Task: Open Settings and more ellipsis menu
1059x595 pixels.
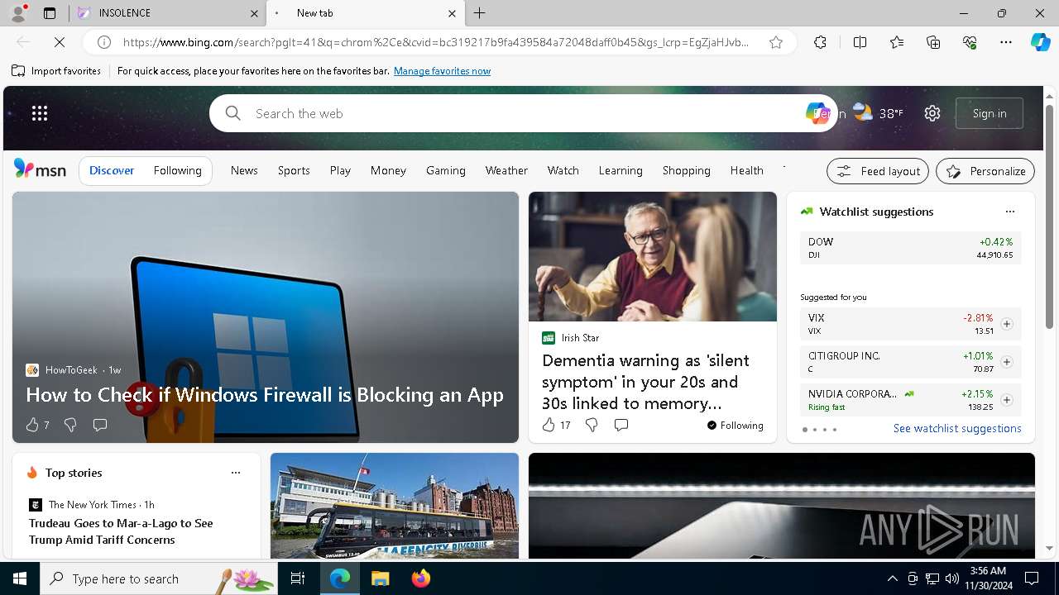Action: pos(1006,42)
